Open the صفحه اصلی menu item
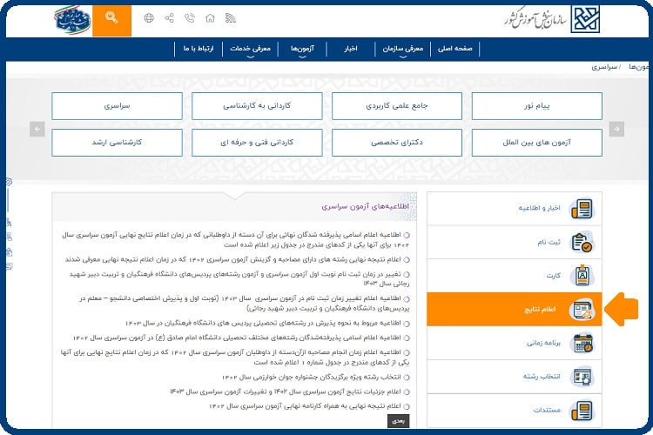This screenshot has width=653, height=435. [454, 49]
